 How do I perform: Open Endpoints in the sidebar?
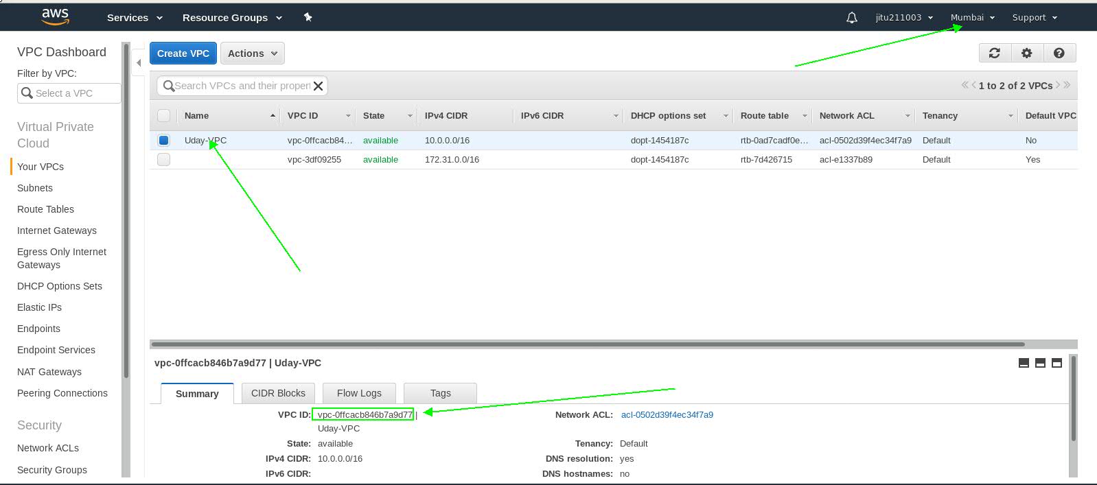pos(38,329)
